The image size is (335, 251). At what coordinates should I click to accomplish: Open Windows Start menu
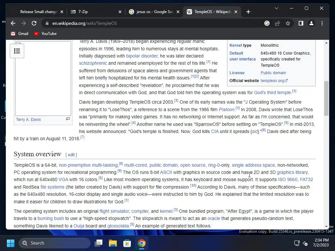point(10,243)
